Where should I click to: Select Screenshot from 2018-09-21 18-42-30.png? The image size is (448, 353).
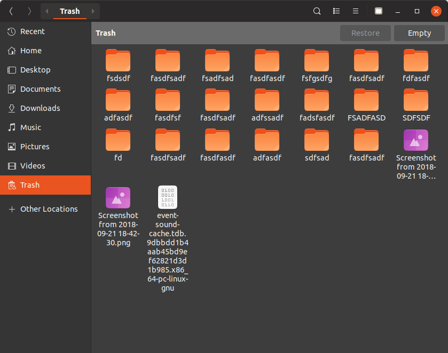coord(118,216)
